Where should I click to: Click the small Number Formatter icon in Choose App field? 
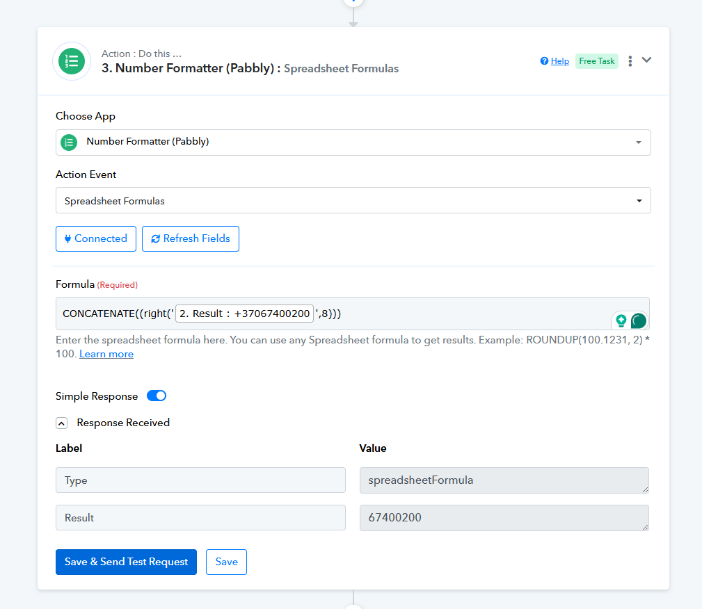point(69,143)
